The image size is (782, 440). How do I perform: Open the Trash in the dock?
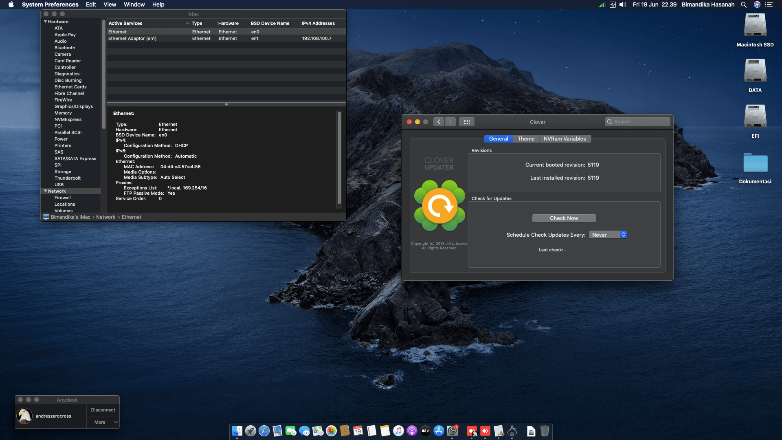pos(545,431)
